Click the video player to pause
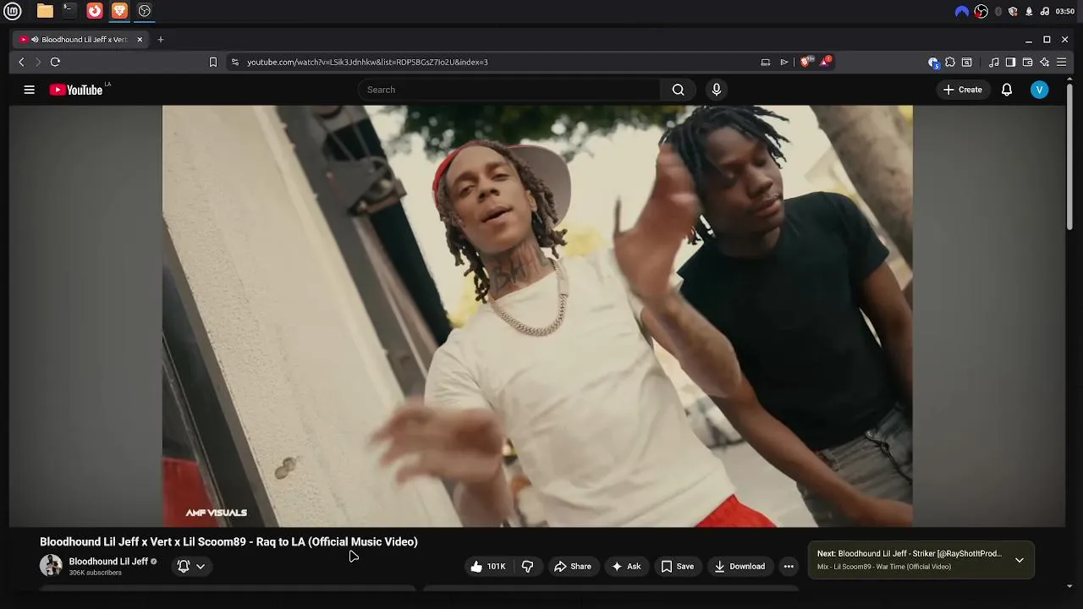This screenshot has width=1083, height=609. pyautogui.click(x=537, y=315)
